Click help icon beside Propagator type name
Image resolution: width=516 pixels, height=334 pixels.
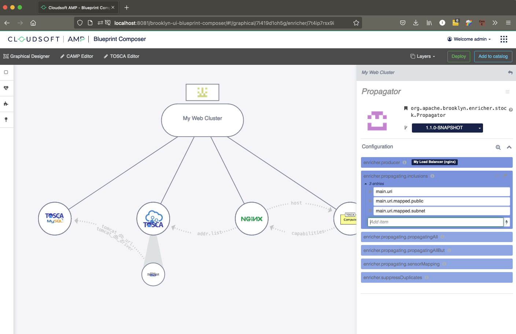click(511, 110)
